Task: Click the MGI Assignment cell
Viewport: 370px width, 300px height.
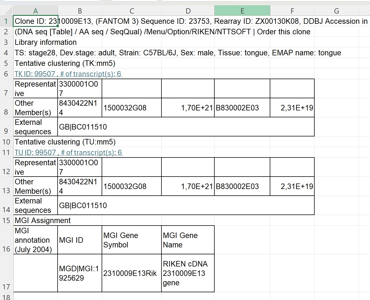Action: (x=43, y=221)
